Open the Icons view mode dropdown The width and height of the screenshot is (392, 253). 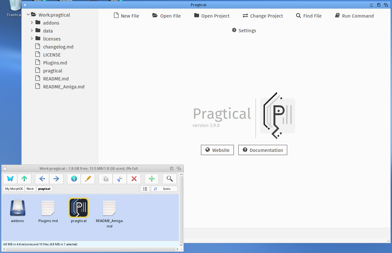(164, 189)
